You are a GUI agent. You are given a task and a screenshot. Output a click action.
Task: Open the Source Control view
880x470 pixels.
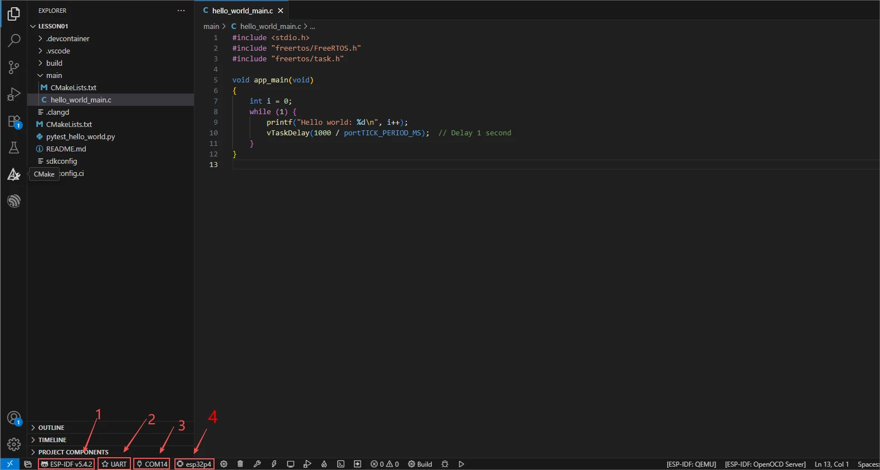click(14, 67)
